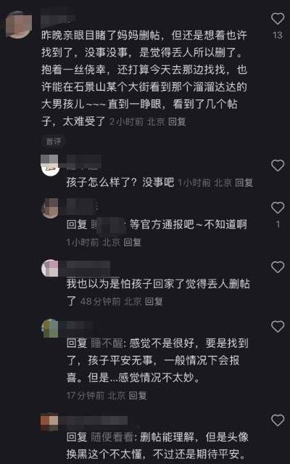Like the comment asking '孩子怎么样了'
The image size is (290, 464).
(277, 166)
